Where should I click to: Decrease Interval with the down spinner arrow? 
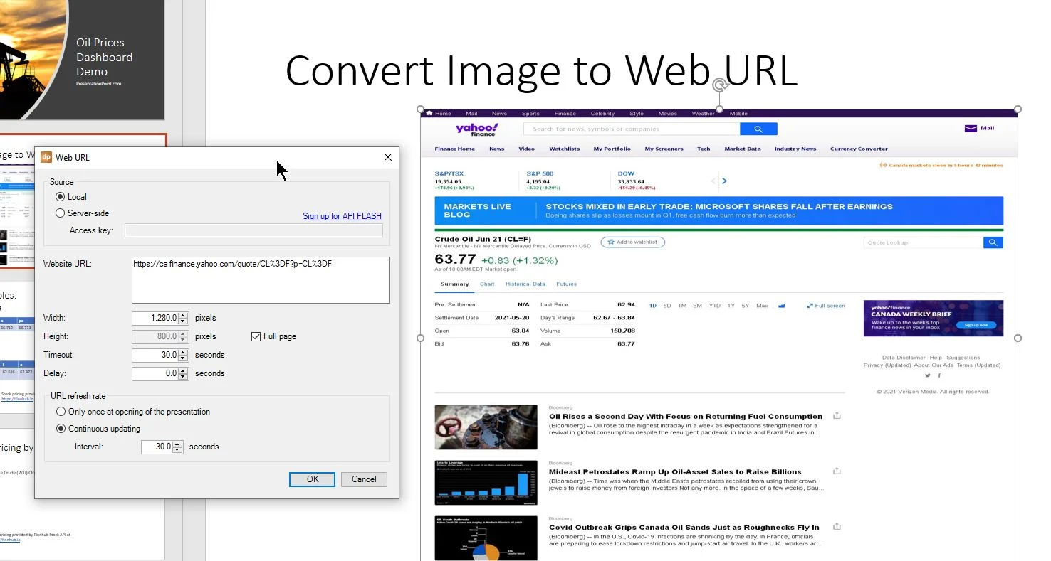coord(179,450)
